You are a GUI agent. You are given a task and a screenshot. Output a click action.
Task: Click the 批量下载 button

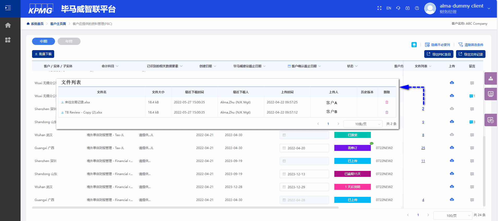pos(43,54)
